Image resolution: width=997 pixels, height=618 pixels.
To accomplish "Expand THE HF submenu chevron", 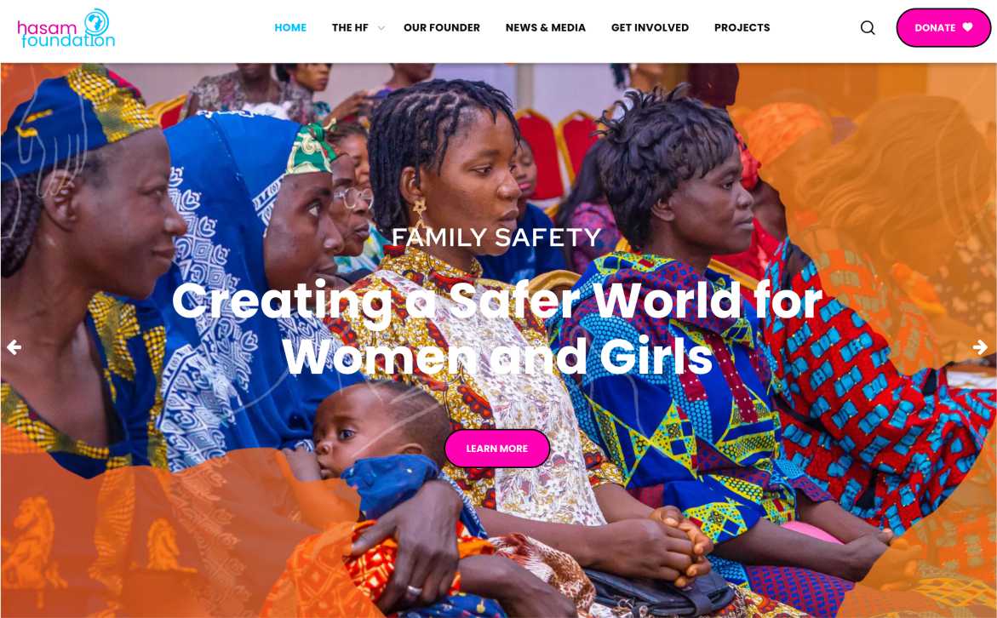I will point(381,28).
